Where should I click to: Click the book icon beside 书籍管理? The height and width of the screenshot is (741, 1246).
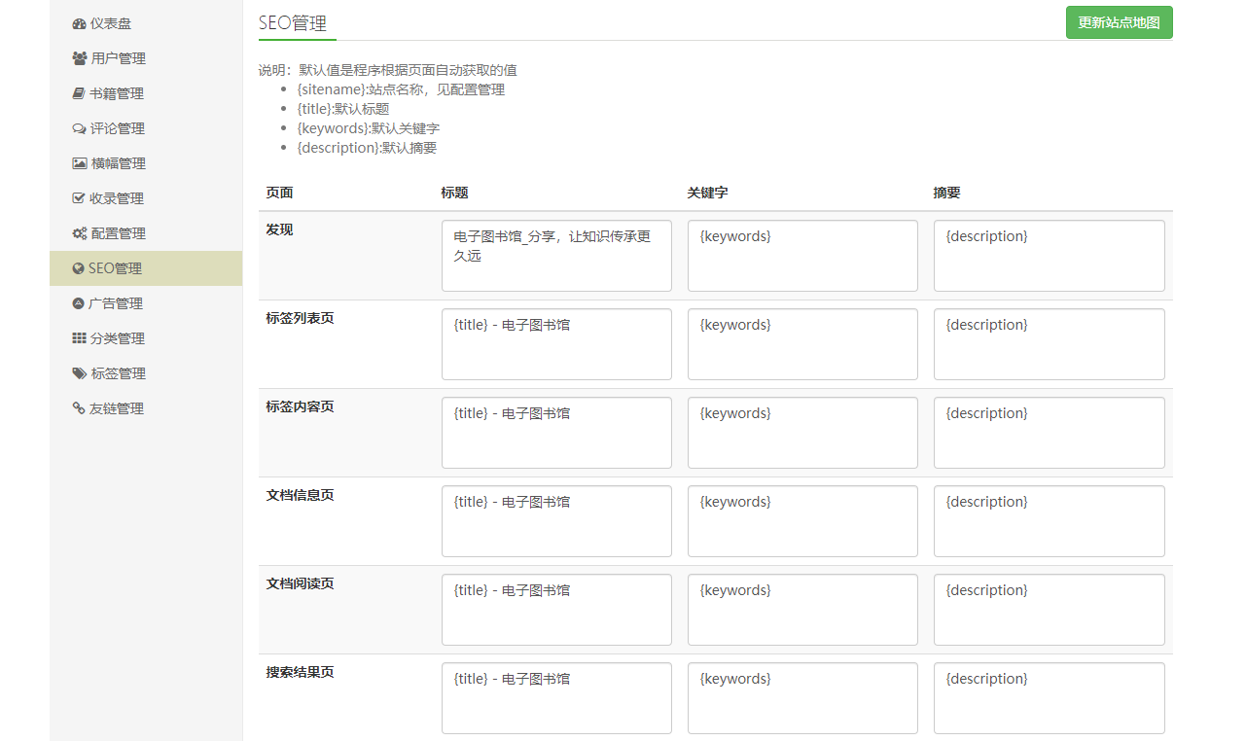pyautogui.click(x=79, y=93)
